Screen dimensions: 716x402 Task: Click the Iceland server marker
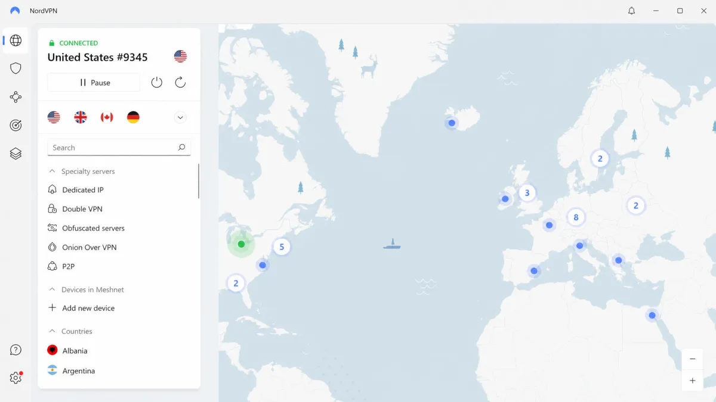tap(452, 123)
